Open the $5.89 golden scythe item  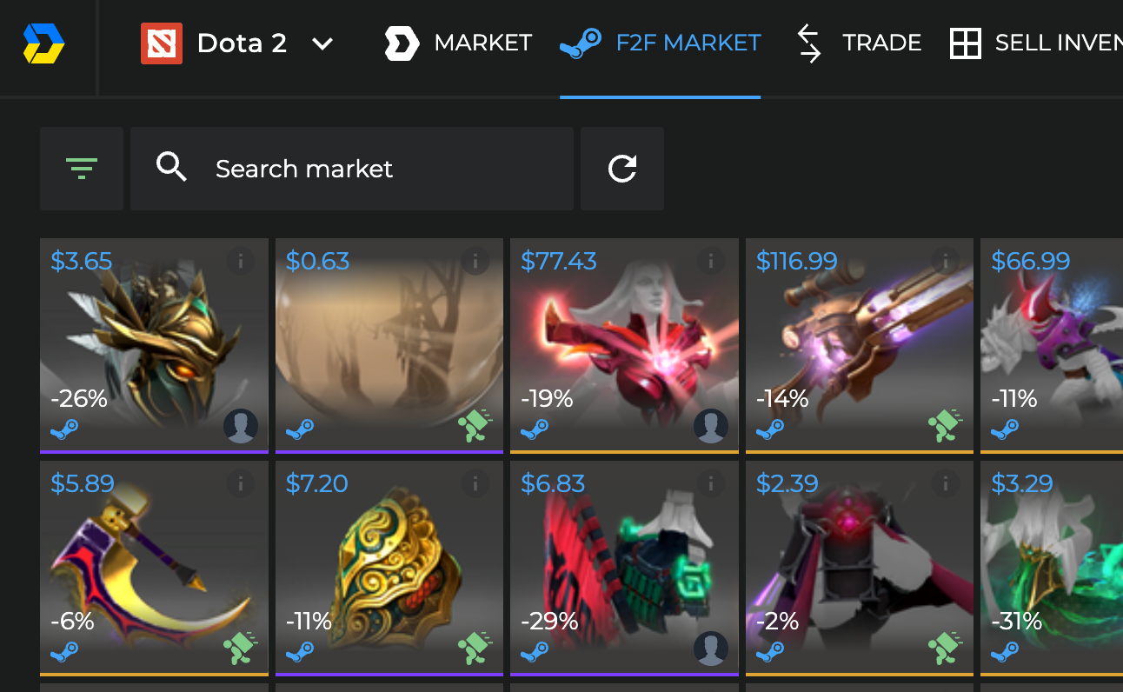154,569
